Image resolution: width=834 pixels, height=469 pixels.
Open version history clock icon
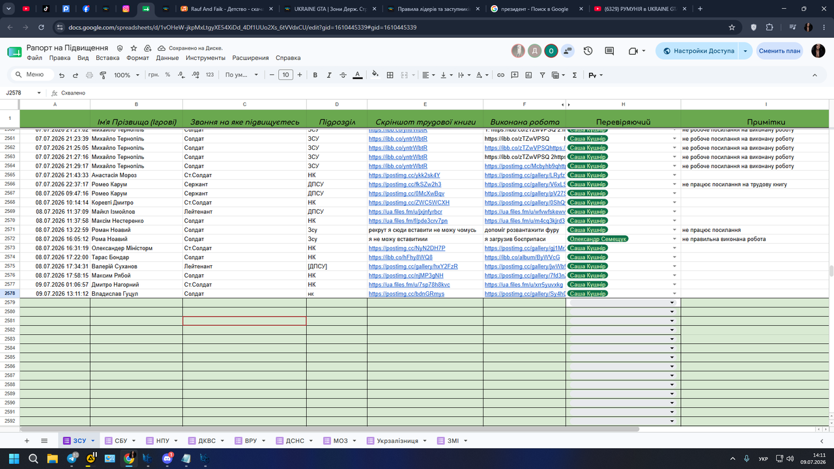click(588, 51)
